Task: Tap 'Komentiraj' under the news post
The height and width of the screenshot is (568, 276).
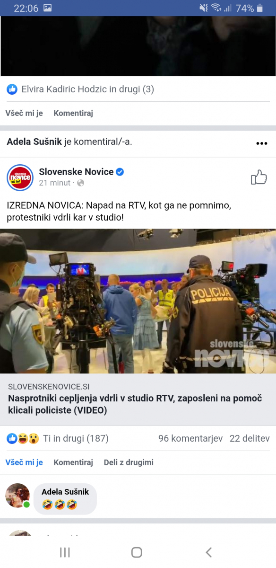Action: 73,462
